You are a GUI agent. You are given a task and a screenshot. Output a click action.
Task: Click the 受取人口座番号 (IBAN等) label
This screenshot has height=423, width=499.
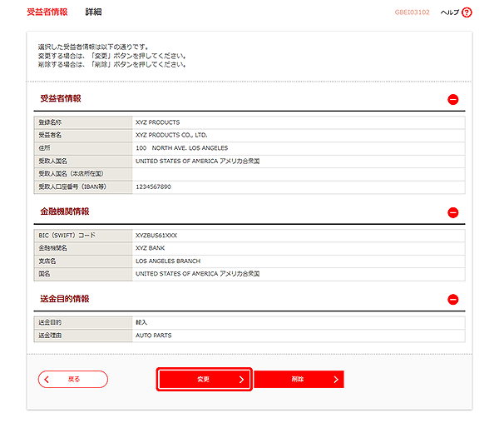[x=72, y=187]
